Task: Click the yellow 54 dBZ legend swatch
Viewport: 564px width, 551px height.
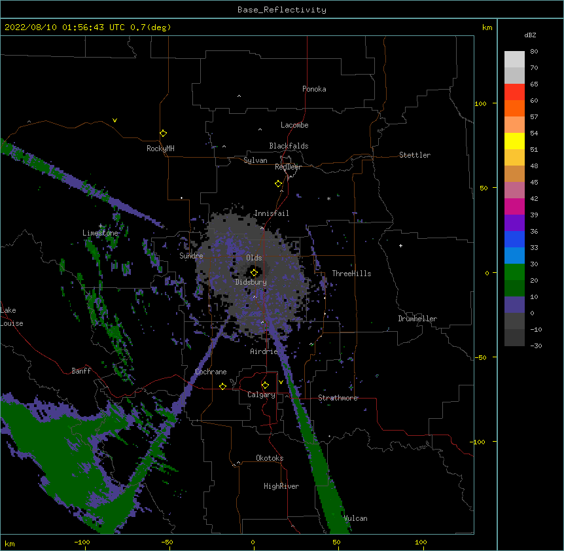Action: click(x=514, y=141)
